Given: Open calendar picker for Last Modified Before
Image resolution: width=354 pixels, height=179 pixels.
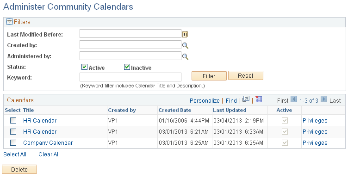Looking at the screenshot, I should coord(185,34).
